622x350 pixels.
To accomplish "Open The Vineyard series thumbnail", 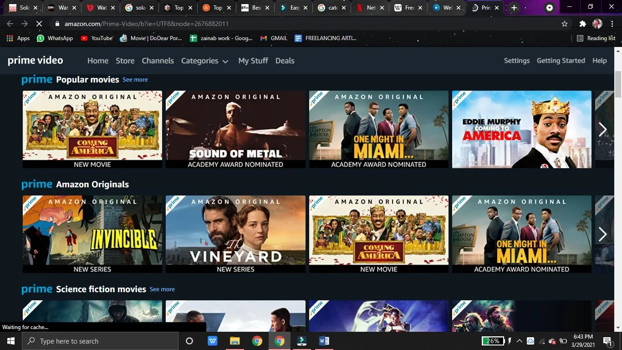I will click(235, 234).
